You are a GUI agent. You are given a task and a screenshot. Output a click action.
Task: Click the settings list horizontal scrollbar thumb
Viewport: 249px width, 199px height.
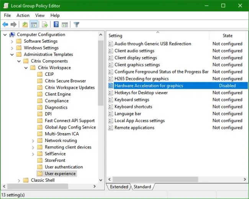[x=155, y=179]
